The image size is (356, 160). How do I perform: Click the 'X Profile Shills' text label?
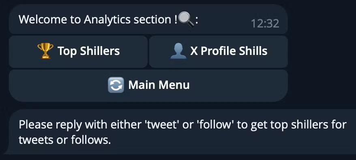pyautogui.click(x=229, y=51)
